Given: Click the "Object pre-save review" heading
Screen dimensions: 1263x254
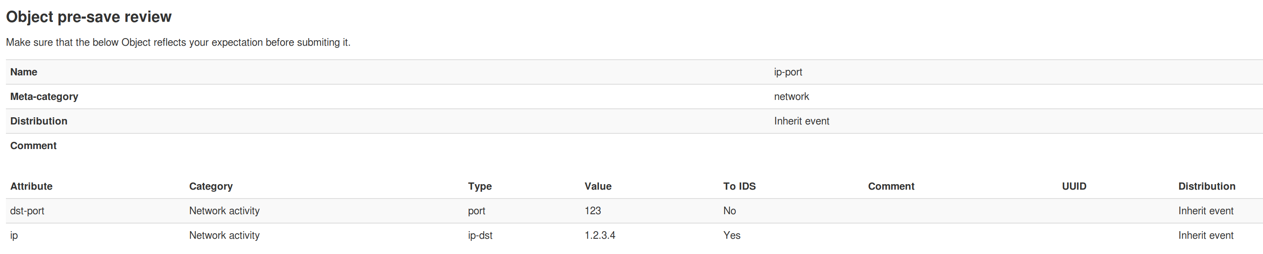Looking at the screenshot, I should pyautogui.click(x=89, y=17).
